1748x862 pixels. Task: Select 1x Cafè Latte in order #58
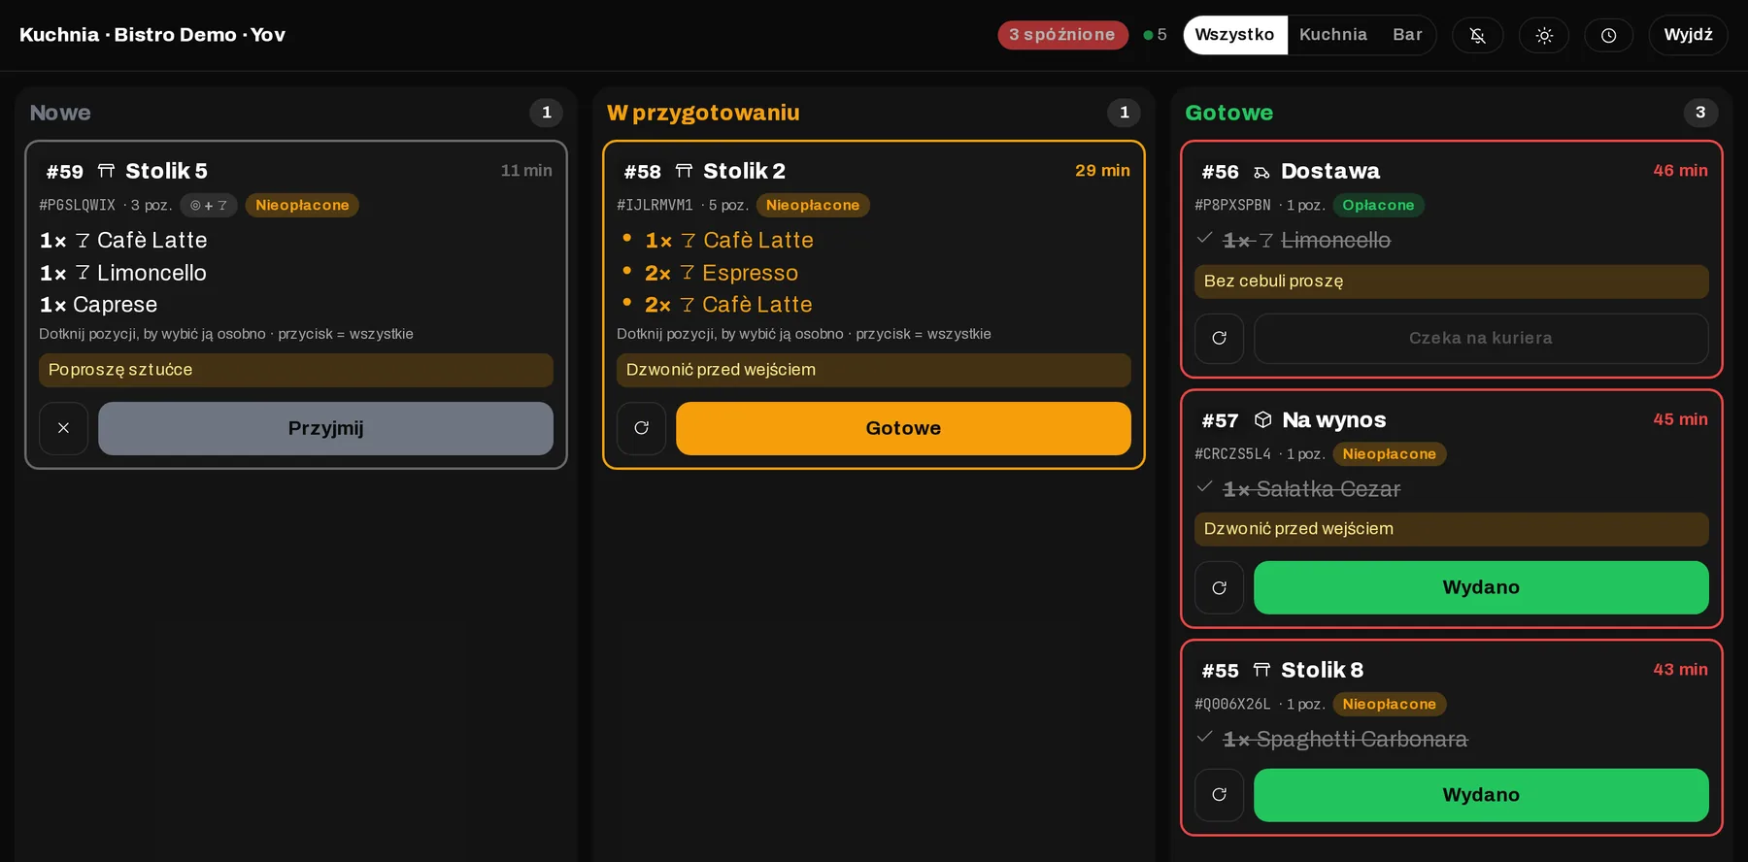tap(728, 240)
